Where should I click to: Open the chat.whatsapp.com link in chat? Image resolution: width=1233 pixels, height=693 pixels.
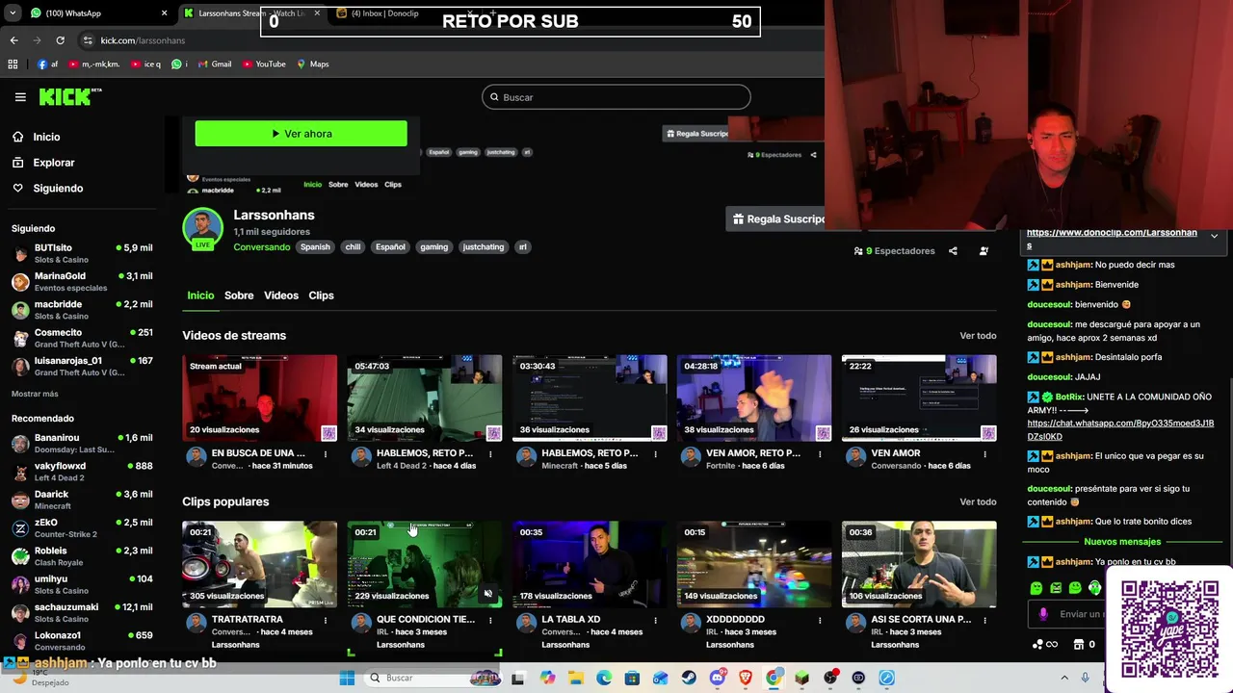tap(1120, 429)
